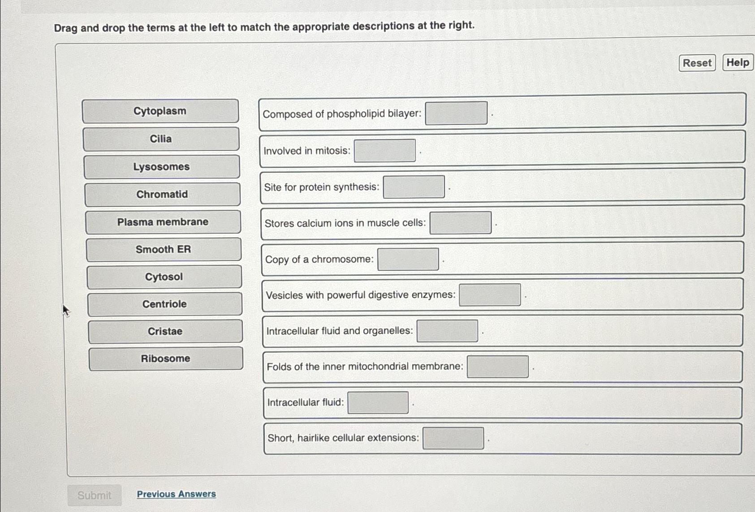Click the protein synthesis answer box
The image size is (755, 512).
(413, 187)
